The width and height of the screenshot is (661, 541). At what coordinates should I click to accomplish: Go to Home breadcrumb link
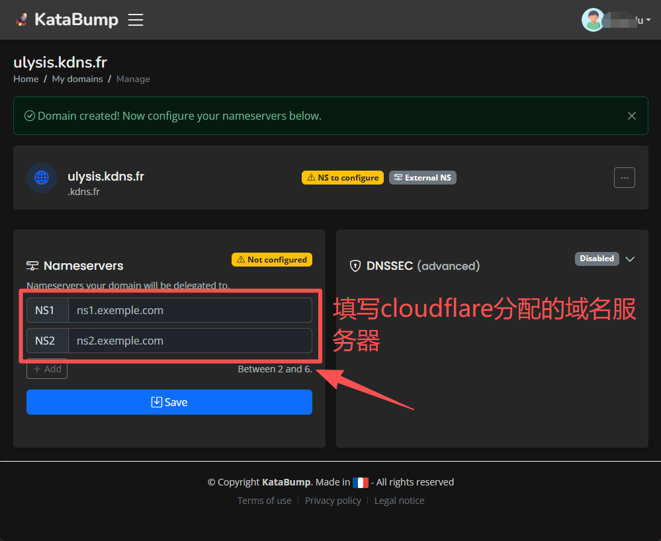point(26,79)
